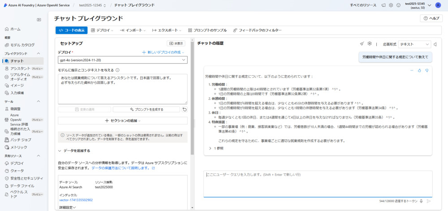
Task: Open the feedback smiley icon
Action: pyautogui.click(x=398, y=5)
